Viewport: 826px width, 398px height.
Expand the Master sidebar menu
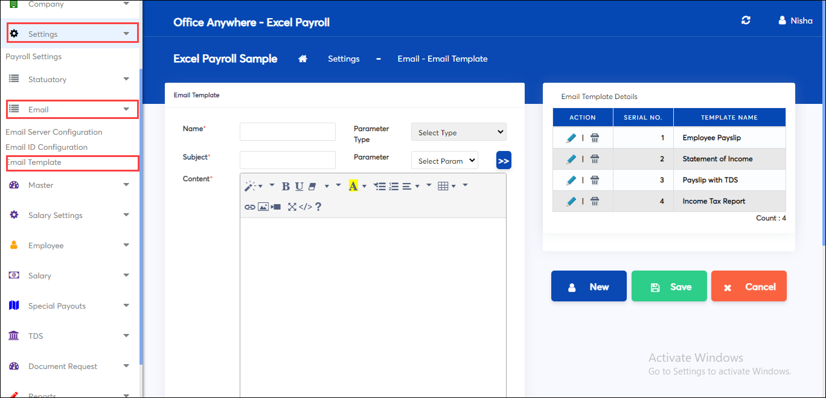(x=69, y=185)
